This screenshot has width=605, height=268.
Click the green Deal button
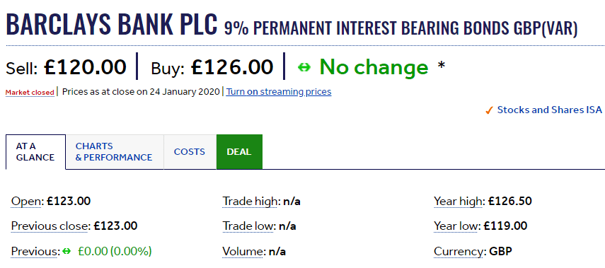(239, 152)
